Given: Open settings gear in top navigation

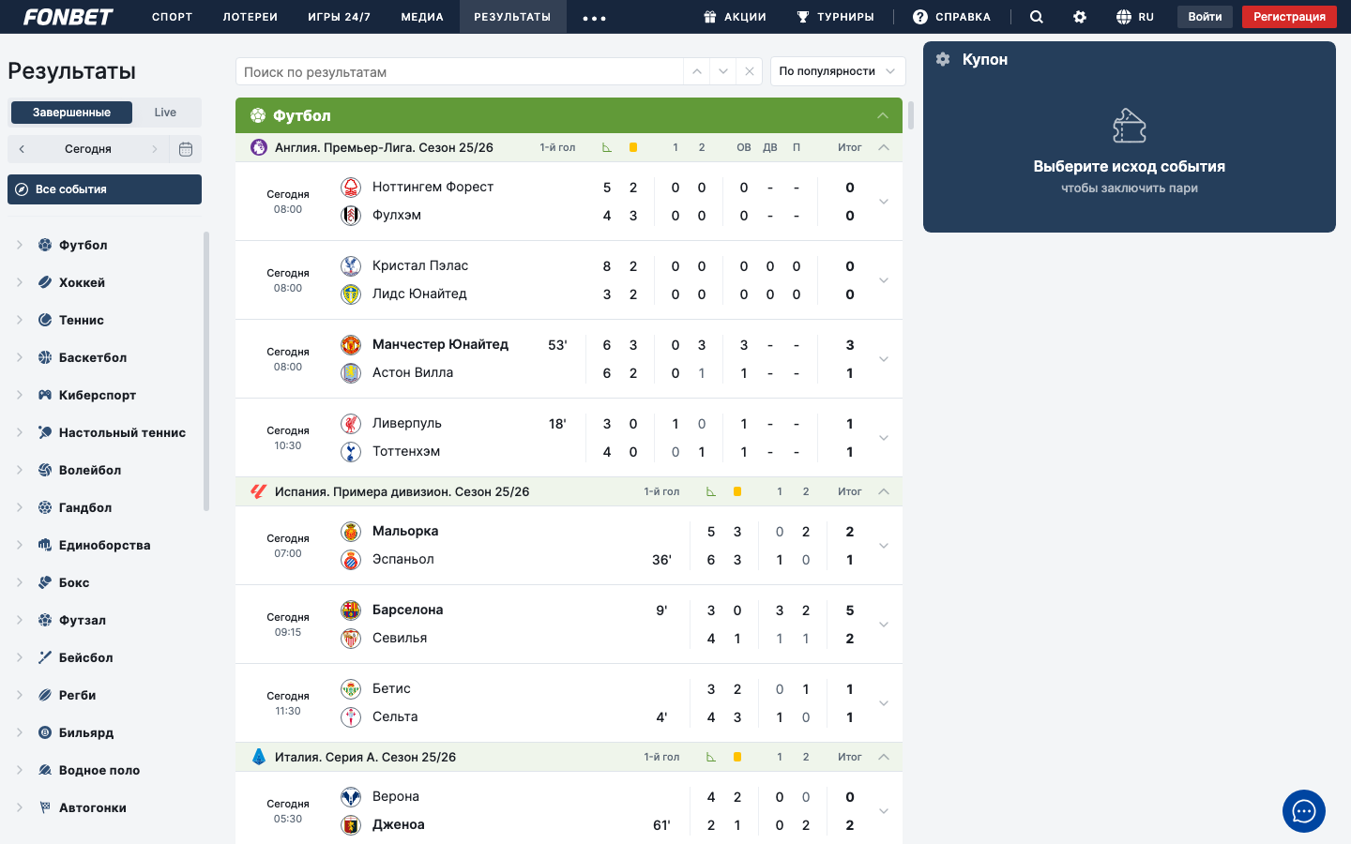Looking at the screenshot, I should point(1080,17).
